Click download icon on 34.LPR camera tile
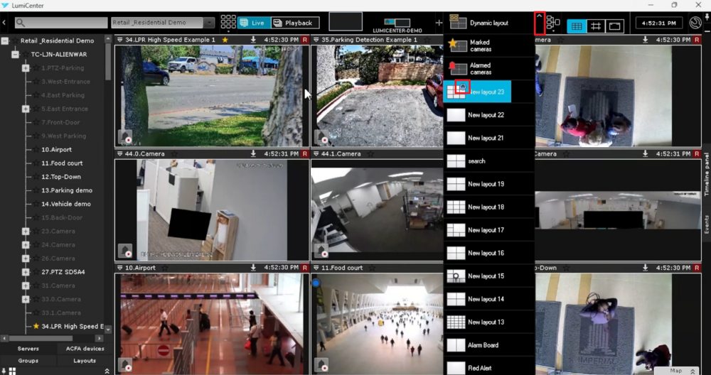711x375 pixels. pyautogui.click(x=253, y=40)
